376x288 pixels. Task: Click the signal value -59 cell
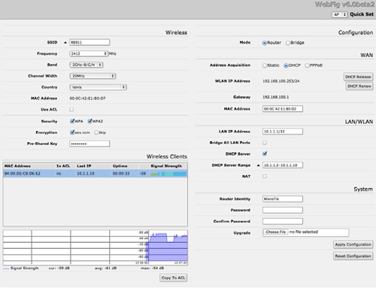pos(143,174)
